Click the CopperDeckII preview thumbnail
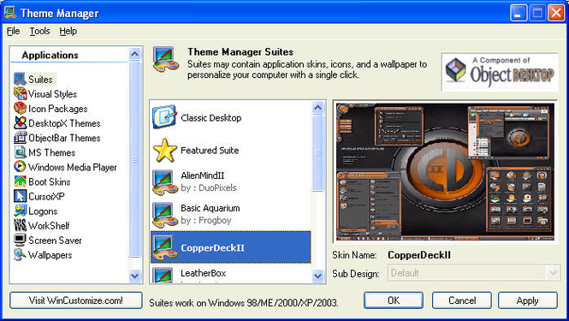 tap(445, 172)
